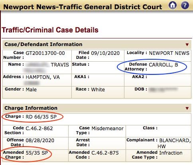Click the address value HAMPTON, VA
Viewport: 193px width, 165px height.
[43, 77]
